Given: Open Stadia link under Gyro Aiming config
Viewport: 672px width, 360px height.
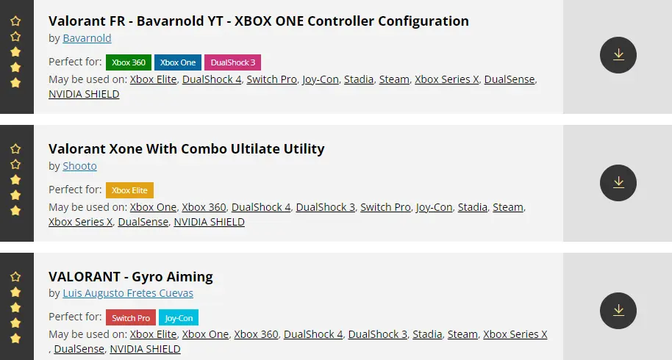Looking at the screenshot, I should [427, 334].
